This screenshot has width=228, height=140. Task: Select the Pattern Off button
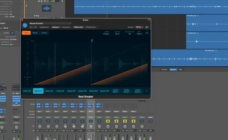coord(27,91)
